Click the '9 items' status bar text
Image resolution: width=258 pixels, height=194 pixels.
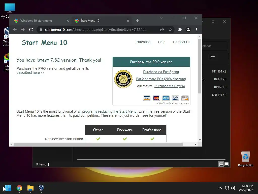(41, 164)
